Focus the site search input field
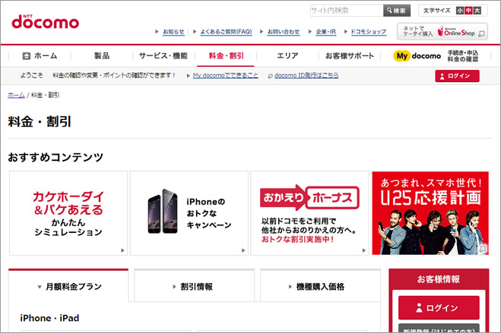Viewport: 501px width, 333px height. coord(347,11)
